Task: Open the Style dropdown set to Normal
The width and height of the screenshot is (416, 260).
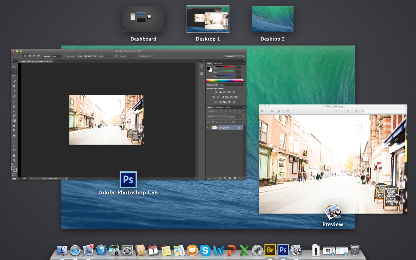Action: coord(90,56)
